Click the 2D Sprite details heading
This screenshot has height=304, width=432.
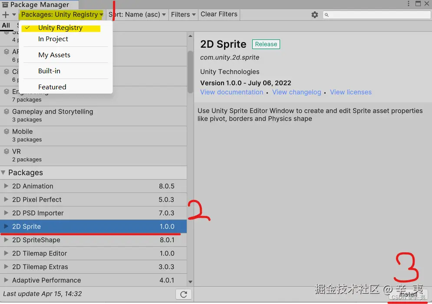(223, 44)
